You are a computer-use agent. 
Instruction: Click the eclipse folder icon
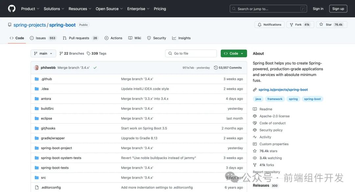coord(37,119)
